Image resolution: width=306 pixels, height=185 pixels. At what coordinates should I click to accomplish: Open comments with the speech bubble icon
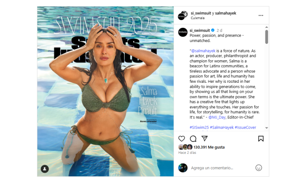pyautogui.click(x=193, y=139)
